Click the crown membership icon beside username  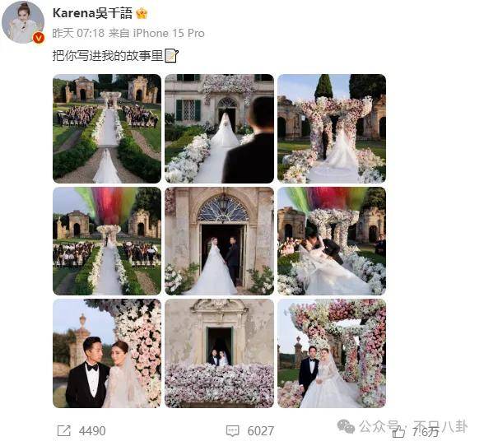142,13
